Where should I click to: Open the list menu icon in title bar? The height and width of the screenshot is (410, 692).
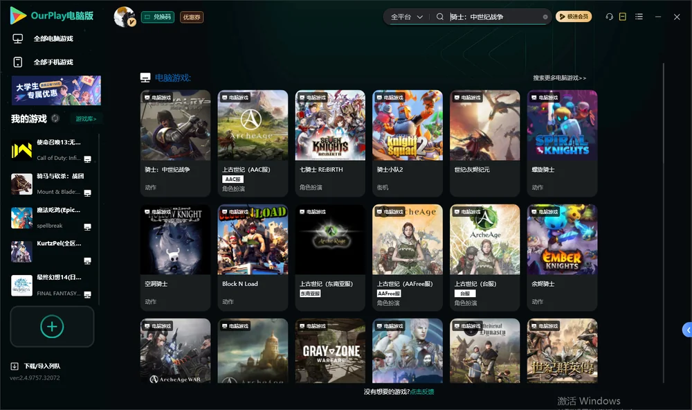pyautogui.click(x=639, y=17)
